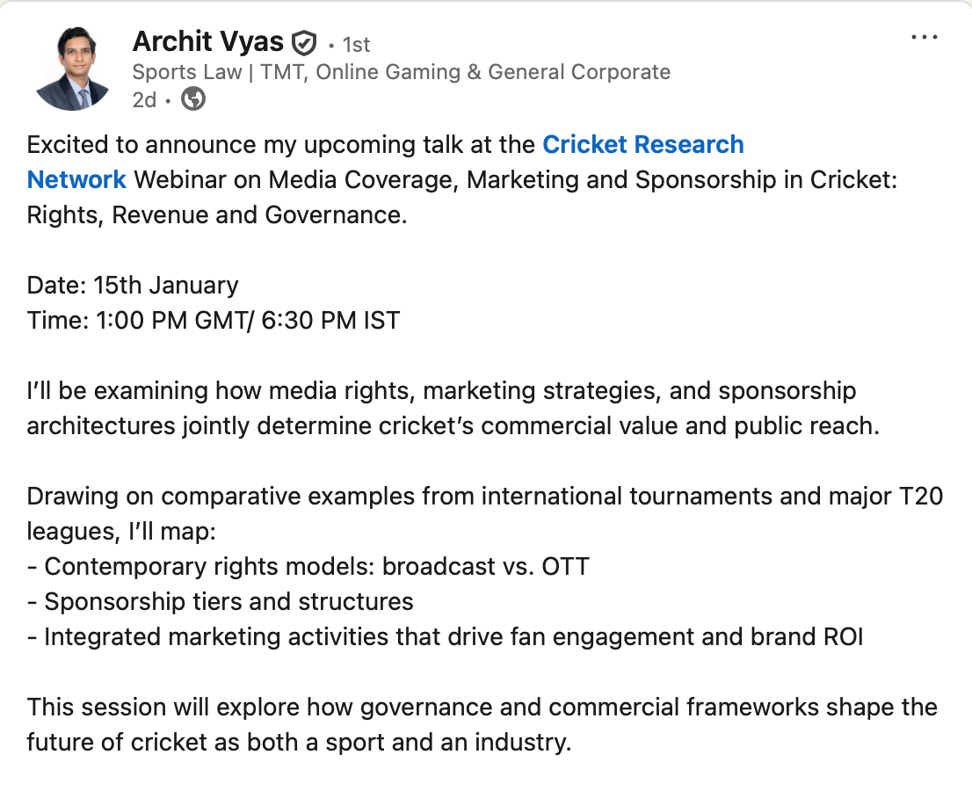This screenshot has width=972, height=791.
Task: Click the verified badge beside Archit Vyas
Action: click(x=304, y=42)
